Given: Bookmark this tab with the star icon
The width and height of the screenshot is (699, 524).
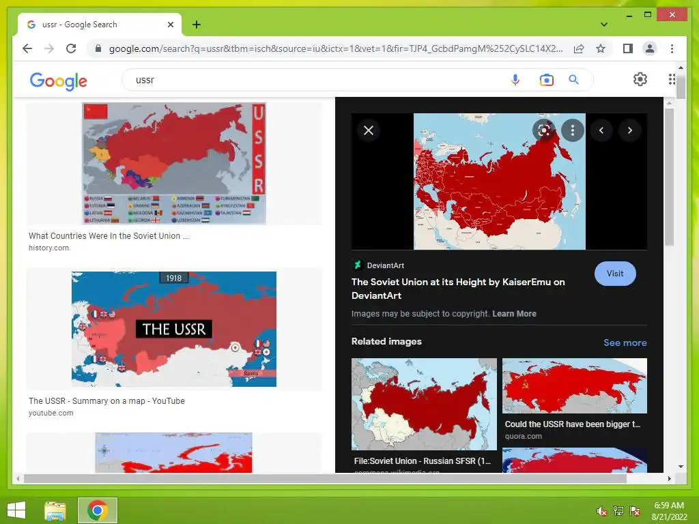Looking at the screenshot, I should click(601, 48).
